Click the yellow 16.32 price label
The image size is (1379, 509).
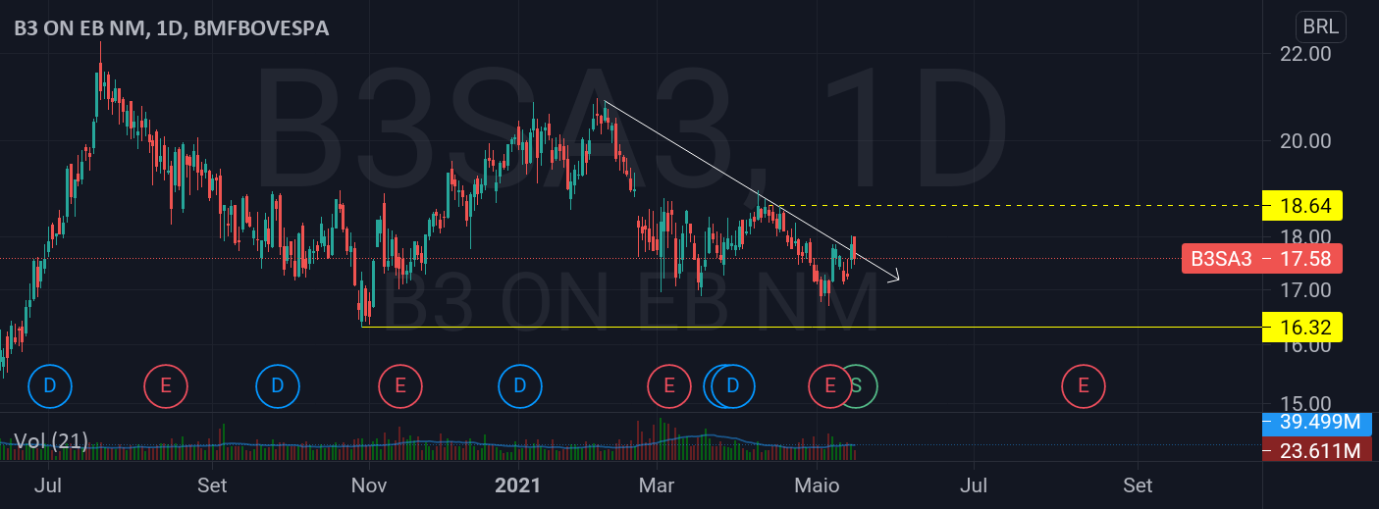click(1304, 328)
